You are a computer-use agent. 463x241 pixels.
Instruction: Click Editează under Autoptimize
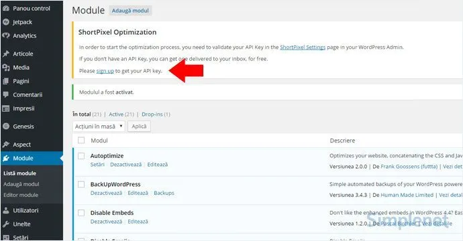coord(158,165)
